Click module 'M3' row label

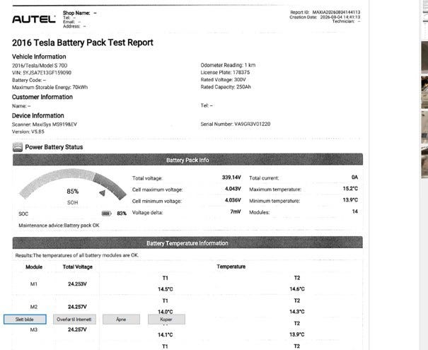[x=34, y=329]
